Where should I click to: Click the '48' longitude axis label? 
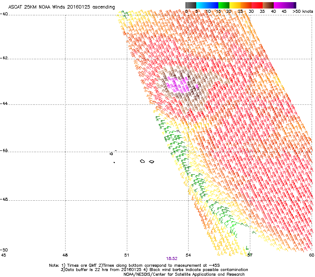[x=65, y=255]
